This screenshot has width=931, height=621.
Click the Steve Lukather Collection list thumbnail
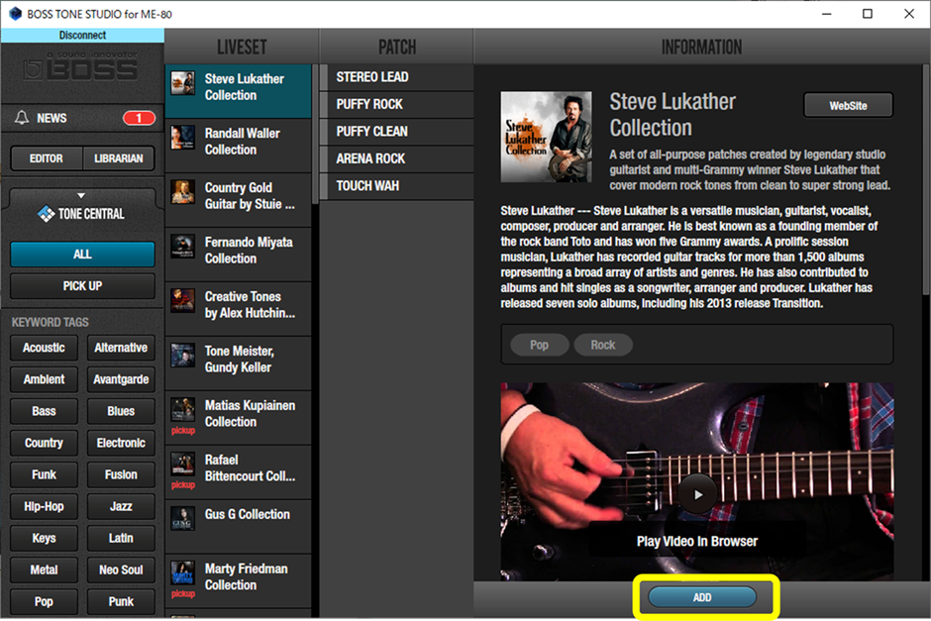pos(183,83)
